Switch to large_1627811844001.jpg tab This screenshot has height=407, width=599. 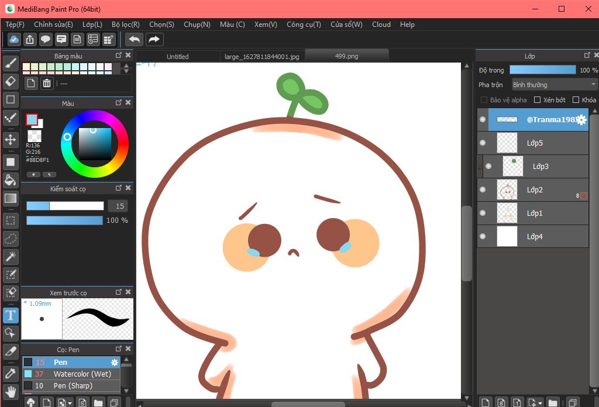point(261,57)
